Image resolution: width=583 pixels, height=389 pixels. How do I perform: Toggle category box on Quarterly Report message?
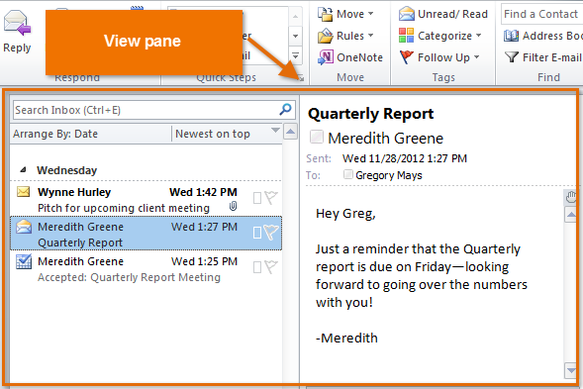(x=257, y=233)
